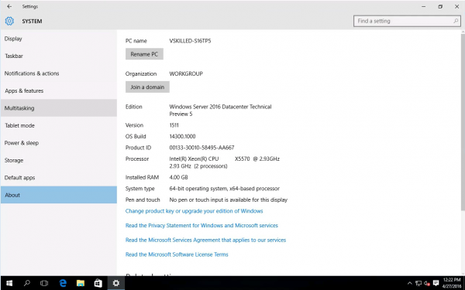Select Taskbar in the sidebar
Screen dimensions: 465x290
point(59,56)
